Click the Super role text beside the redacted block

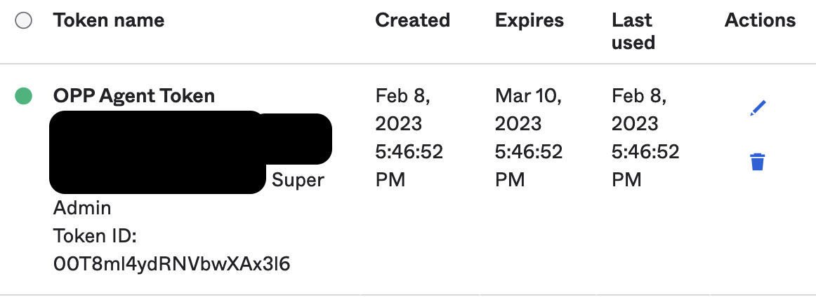pyautogui.click(x=298, y=180)
